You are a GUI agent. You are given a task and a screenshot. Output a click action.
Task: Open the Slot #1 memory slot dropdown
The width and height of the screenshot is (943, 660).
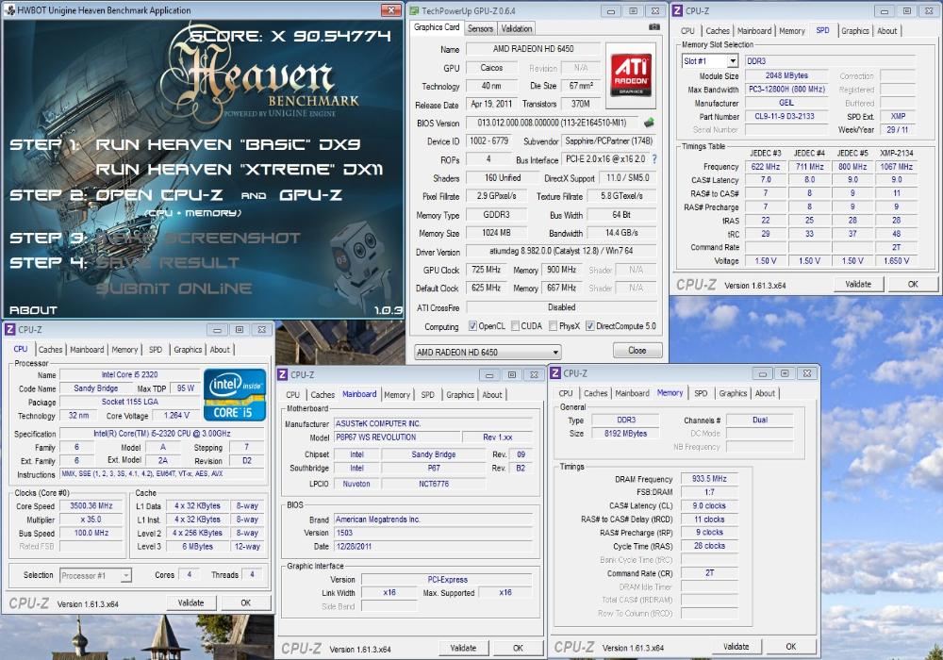(x=710, y=60)
